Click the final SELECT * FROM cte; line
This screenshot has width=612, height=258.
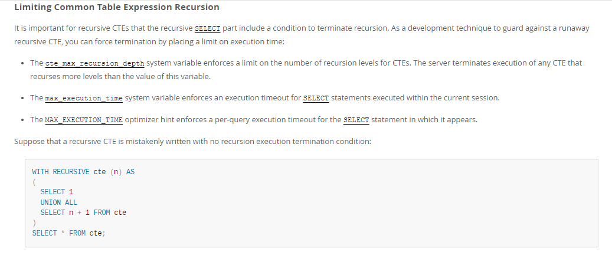click(x=67, y=233)
